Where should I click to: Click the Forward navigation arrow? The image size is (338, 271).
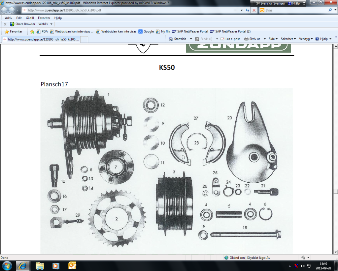(x=12, y=10)
